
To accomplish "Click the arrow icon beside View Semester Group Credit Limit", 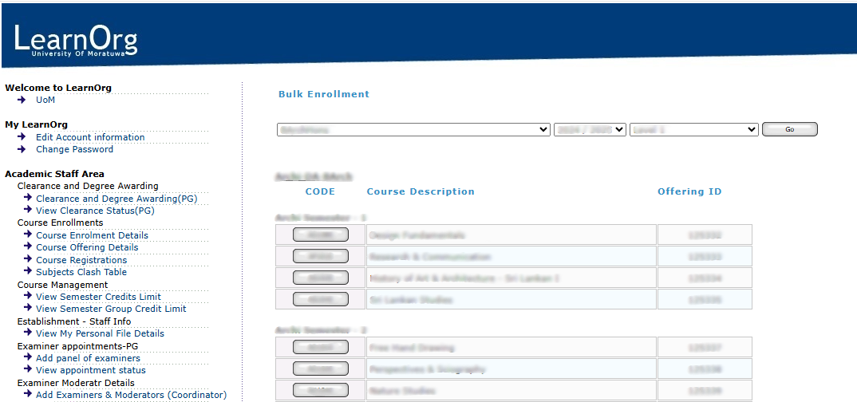I will click(29, 308).
